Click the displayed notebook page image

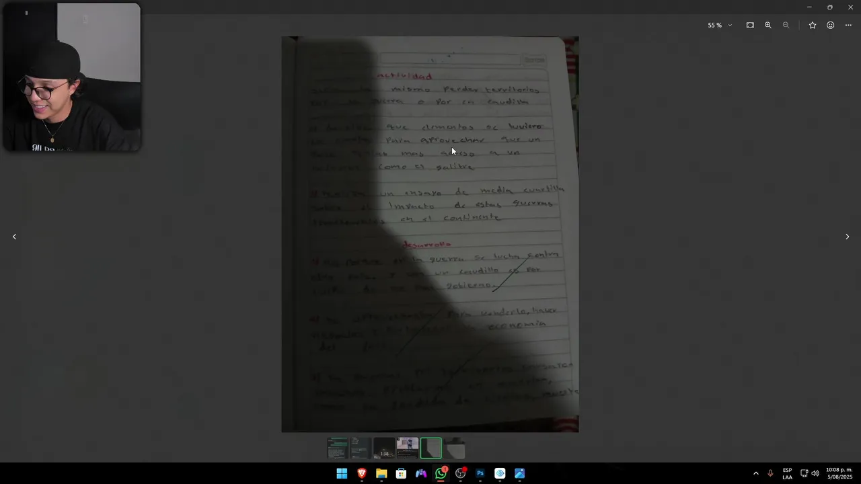[430, 234]
